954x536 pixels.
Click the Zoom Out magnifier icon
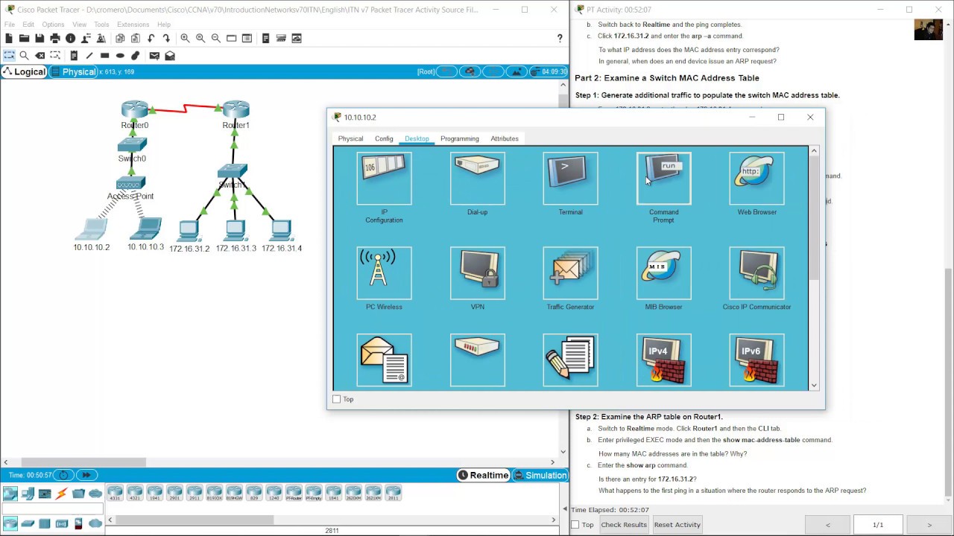216,38
